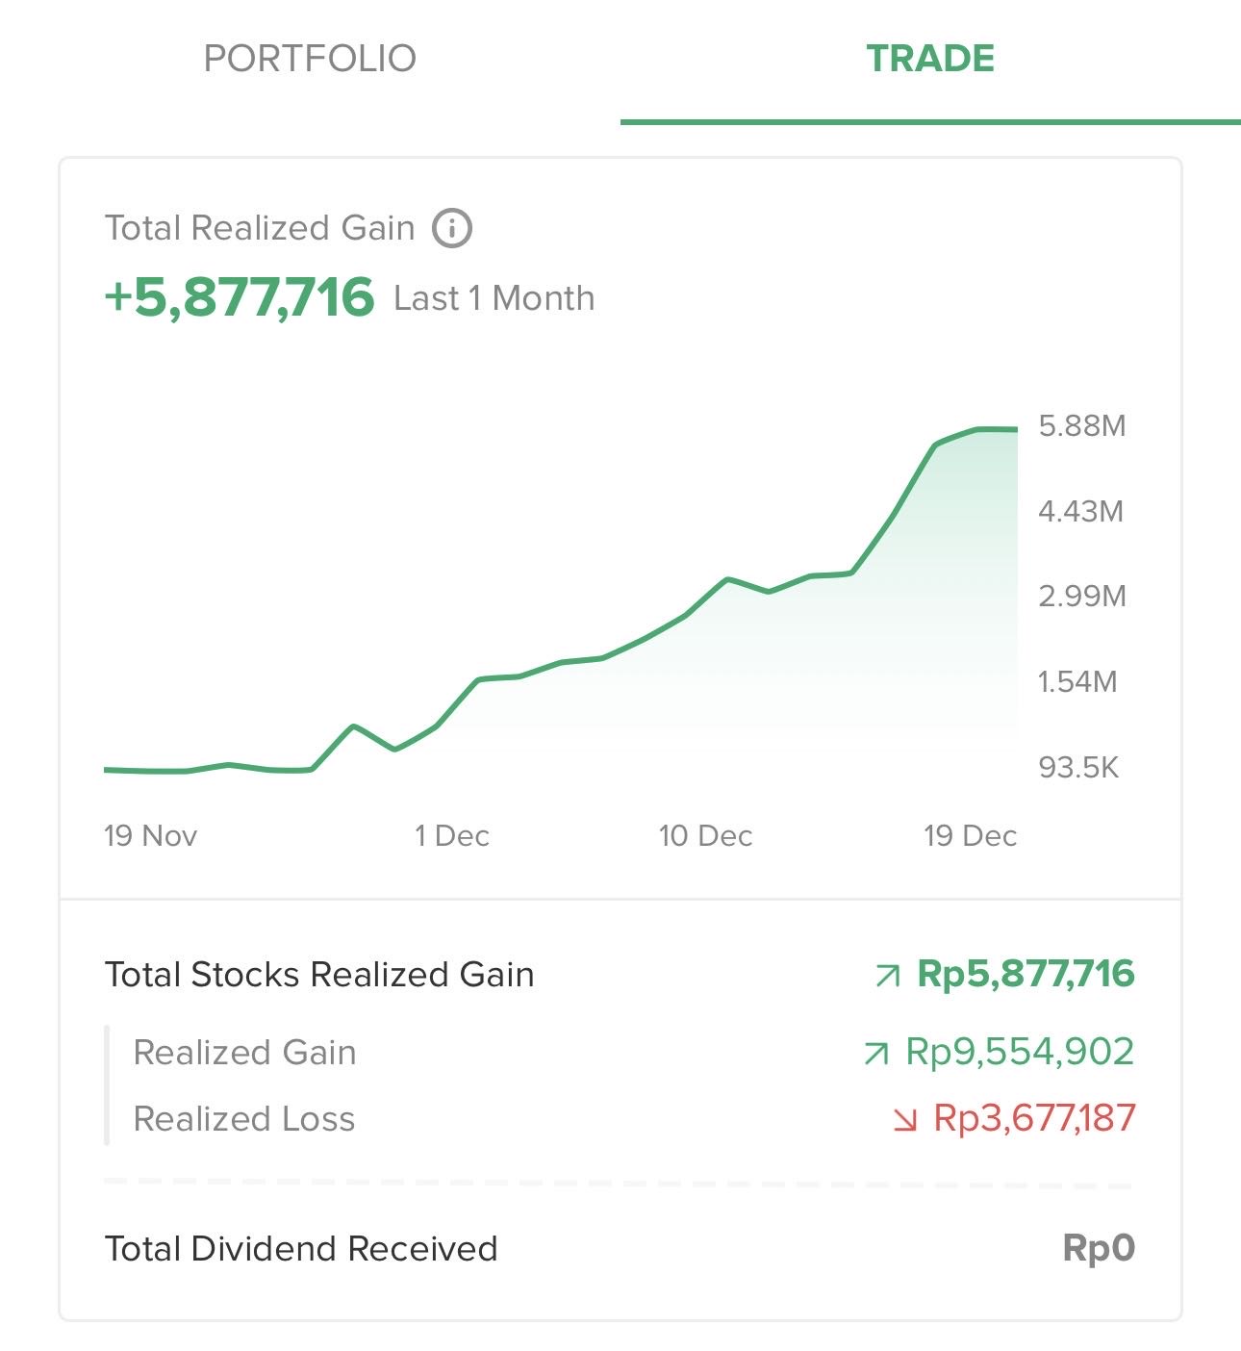Click the 93.5K label on chart scale
Viewport: 1241px width, 1351px height.
(x=1078, y=768)
